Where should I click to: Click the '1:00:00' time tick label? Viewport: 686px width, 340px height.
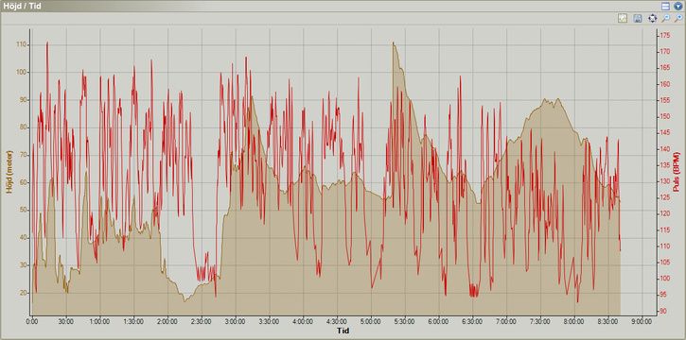(100, 321)
